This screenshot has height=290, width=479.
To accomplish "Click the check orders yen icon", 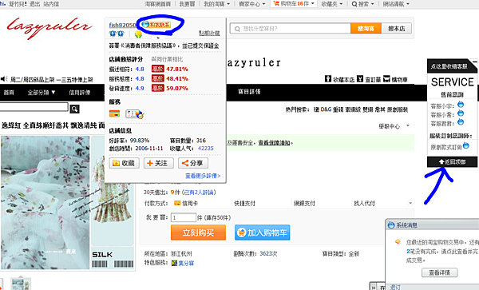I will (360, 79).
